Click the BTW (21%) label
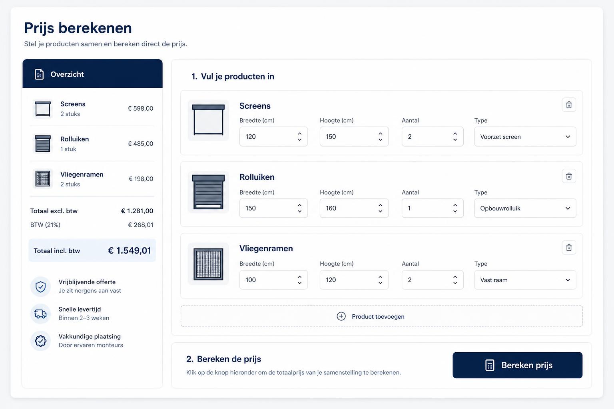 tap(45, 225)
